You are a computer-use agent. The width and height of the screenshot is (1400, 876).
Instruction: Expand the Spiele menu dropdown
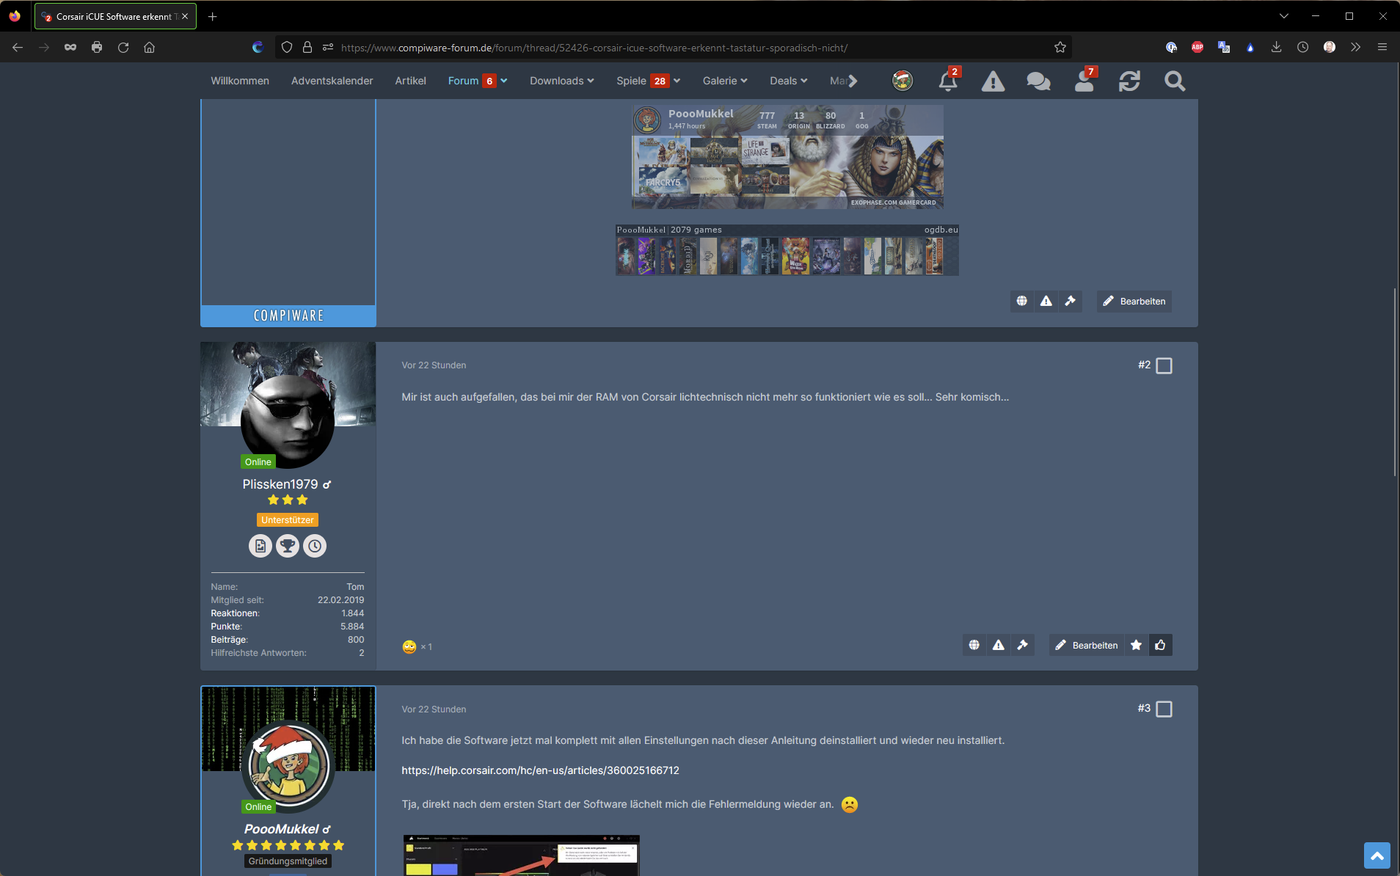click(677, 81)
